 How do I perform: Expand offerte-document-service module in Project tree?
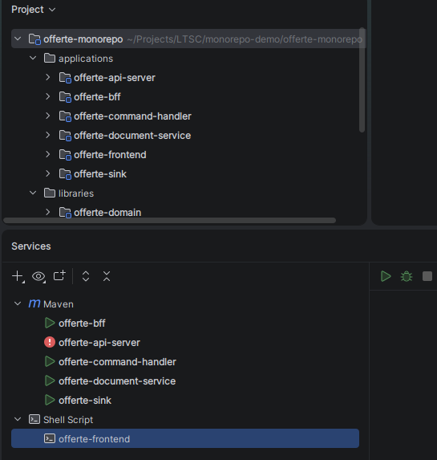point(48,135)
